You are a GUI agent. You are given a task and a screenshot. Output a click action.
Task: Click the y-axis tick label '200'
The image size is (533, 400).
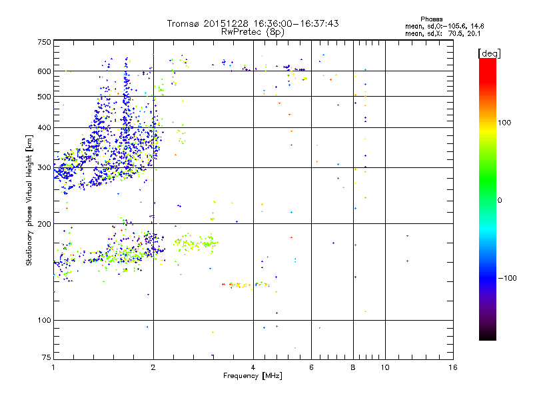click(x=45, y=224)
